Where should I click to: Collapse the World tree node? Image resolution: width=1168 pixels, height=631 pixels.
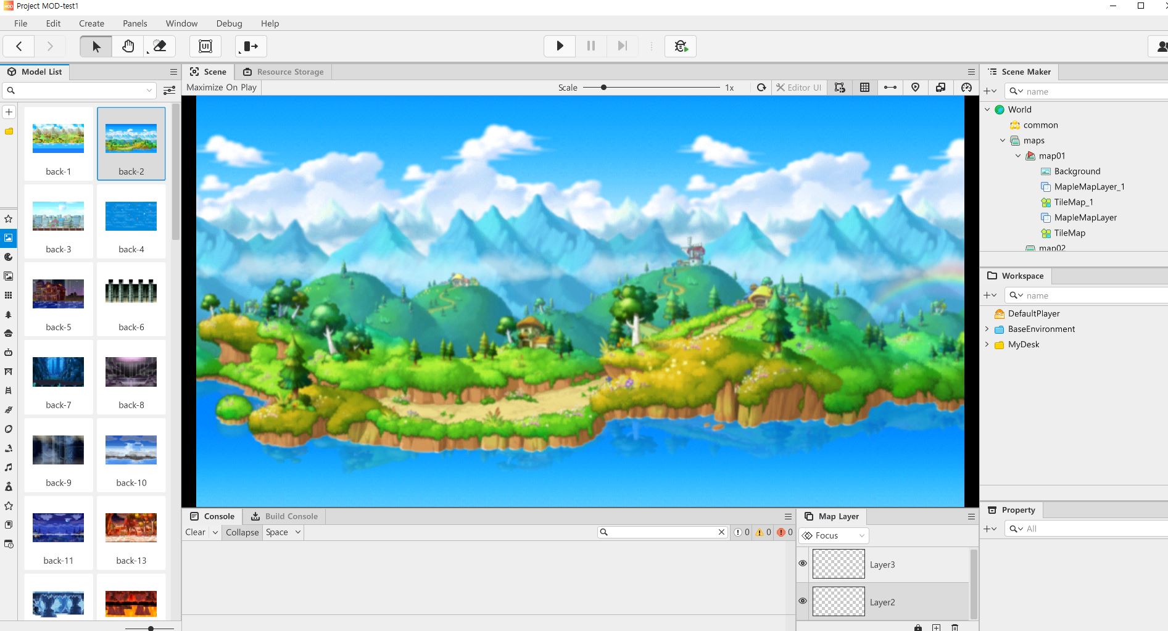(987, 109)
